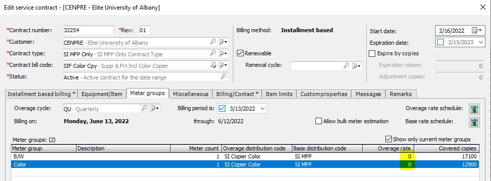Viewport: 491px width, 181px height.
Task: Sort by Meter count column header
Action: 196,148
